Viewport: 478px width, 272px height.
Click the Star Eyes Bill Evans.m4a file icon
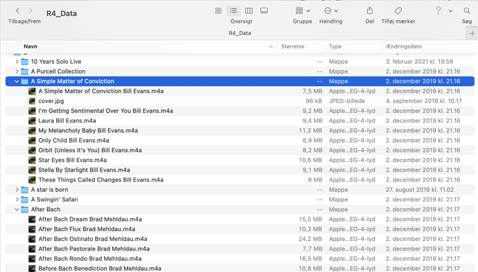point(32,160)
